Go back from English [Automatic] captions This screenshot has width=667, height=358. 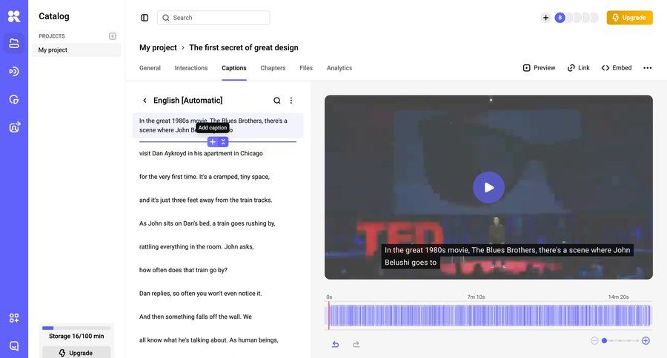145,101
